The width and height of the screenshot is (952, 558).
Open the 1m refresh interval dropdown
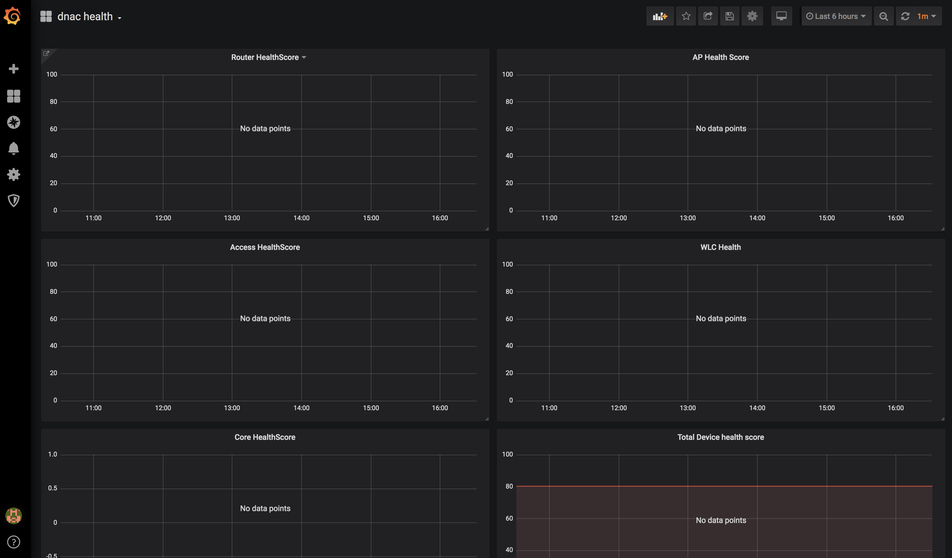pos(926,16)
